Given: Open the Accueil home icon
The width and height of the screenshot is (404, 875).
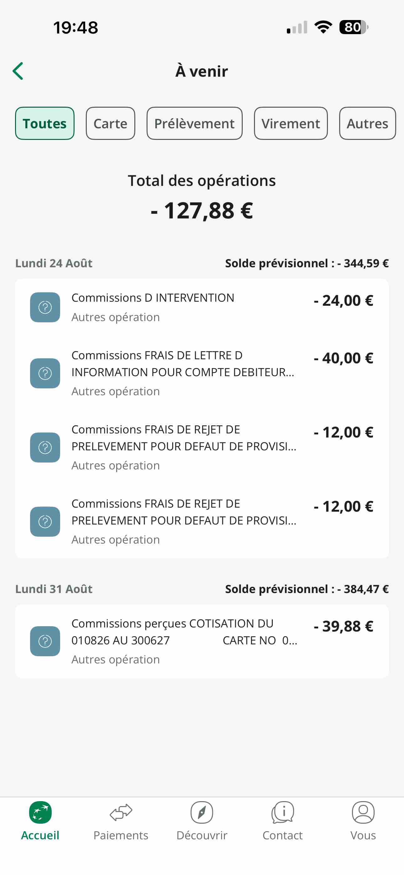Looking at the screenshot, I should 40,812.
